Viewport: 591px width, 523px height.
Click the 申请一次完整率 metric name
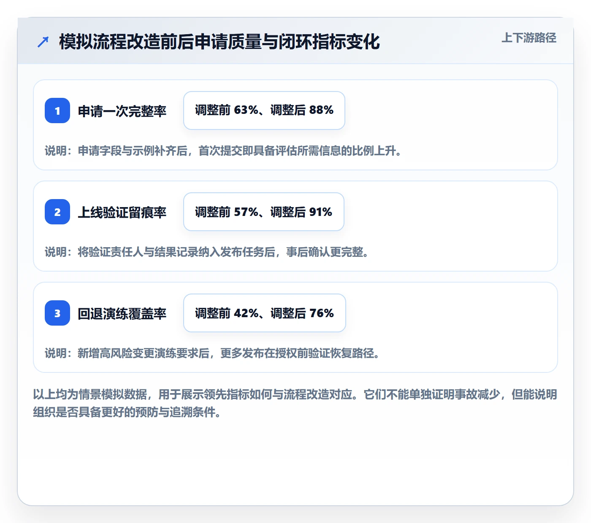pyautogui.click(x=122, y=111)
